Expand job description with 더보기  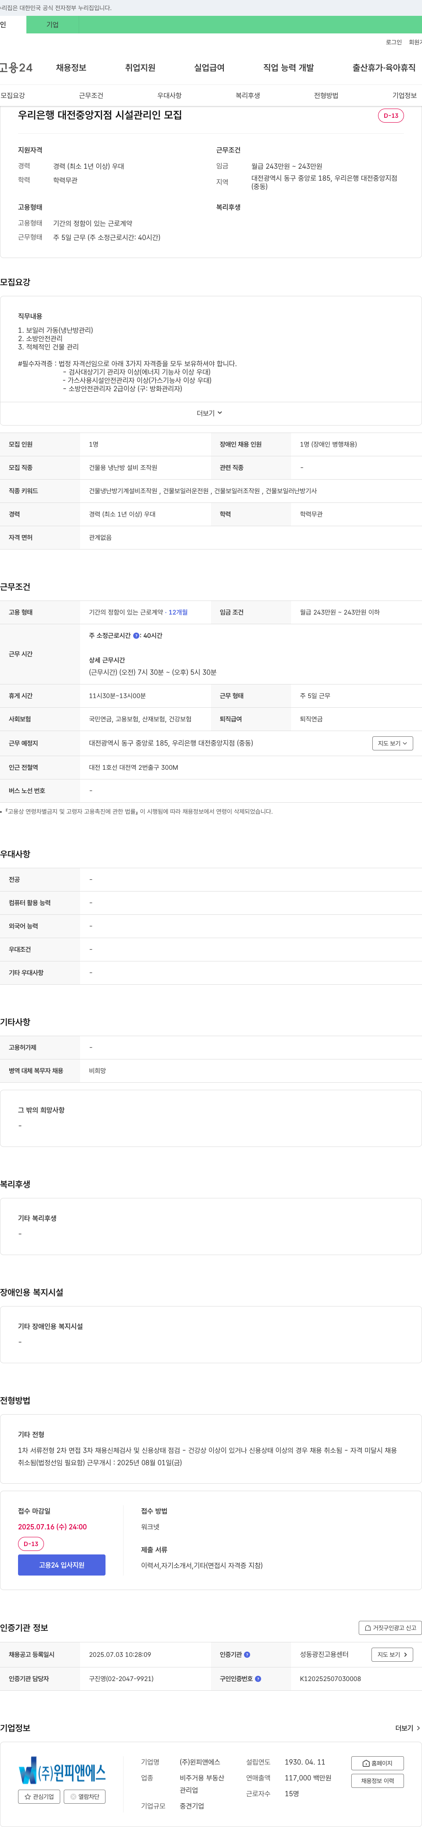[210, 414]
